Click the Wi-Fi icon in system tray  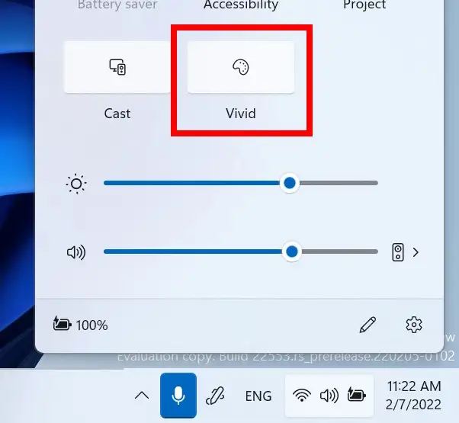click(302, 396)
